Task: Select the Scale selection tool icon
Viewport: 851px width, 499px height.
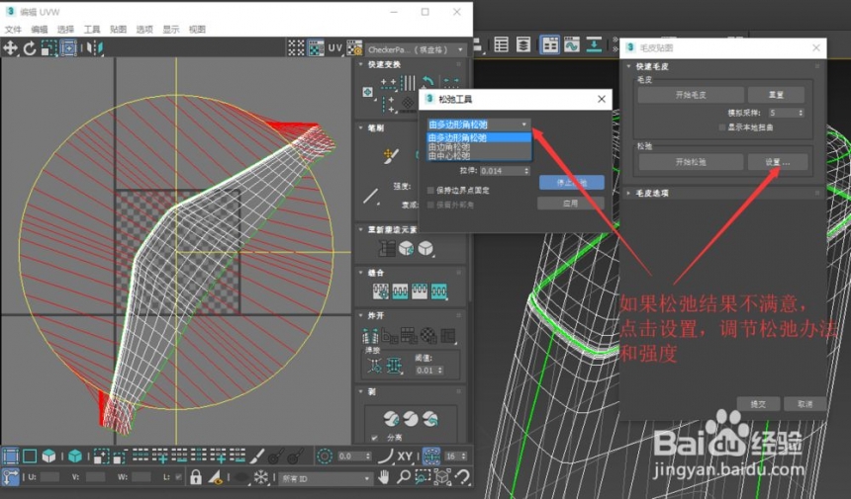Action: tap(48, 48)
